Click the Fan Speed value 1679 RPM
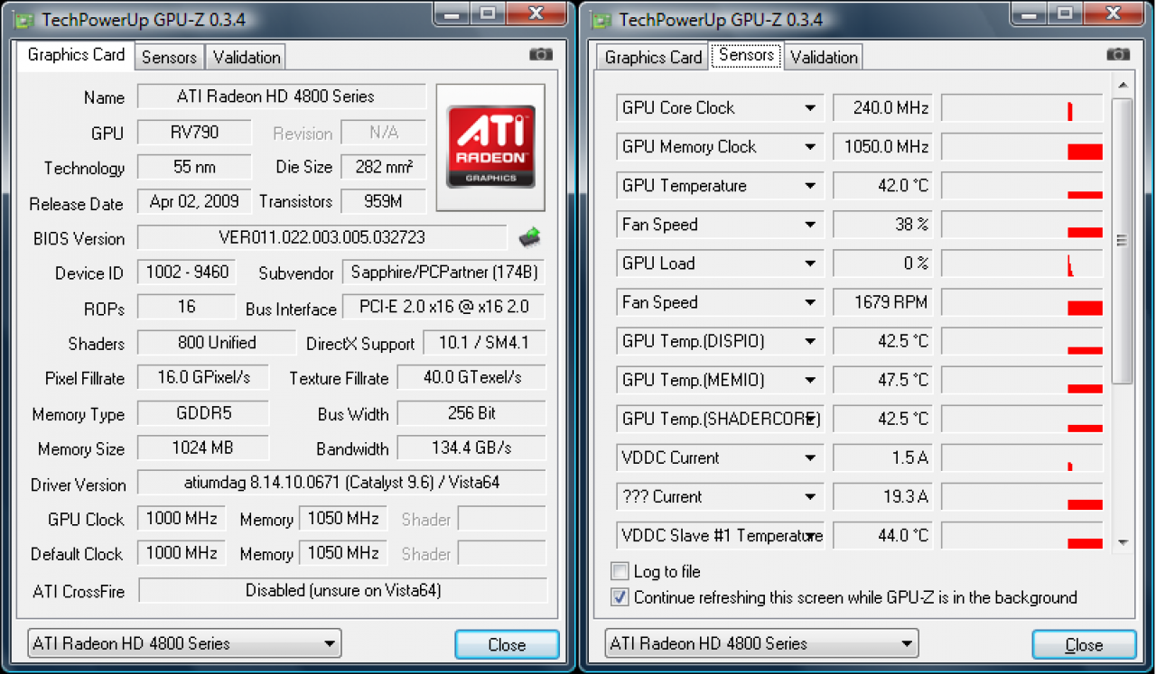1156x674 pixels. point(881,302)
